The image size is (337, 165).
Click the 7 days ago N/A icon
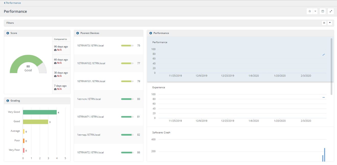[x=55, y=89]
